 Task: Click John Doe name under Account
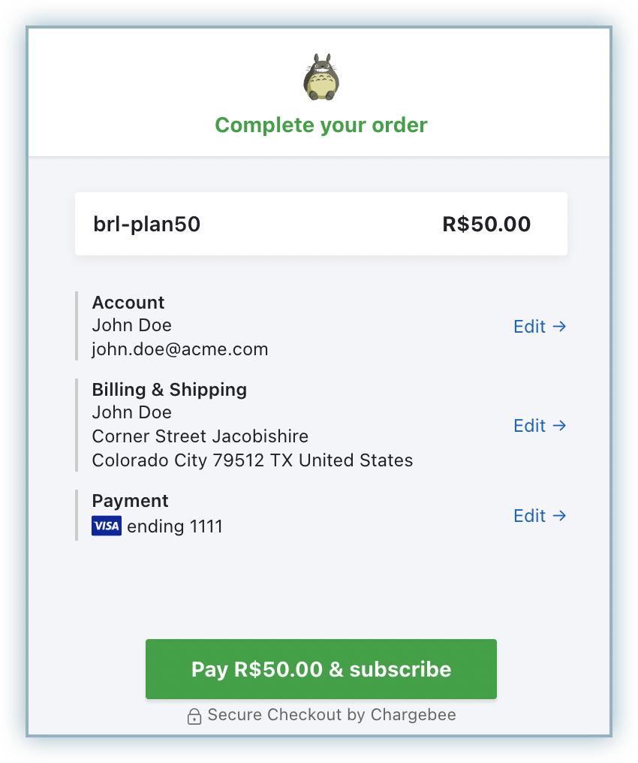[132, 325]
